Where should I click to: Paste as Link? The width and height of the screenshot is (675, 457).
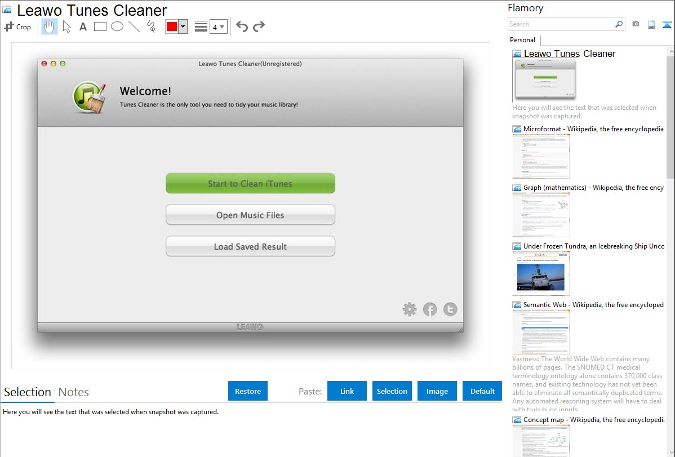(x=347, y=391)
